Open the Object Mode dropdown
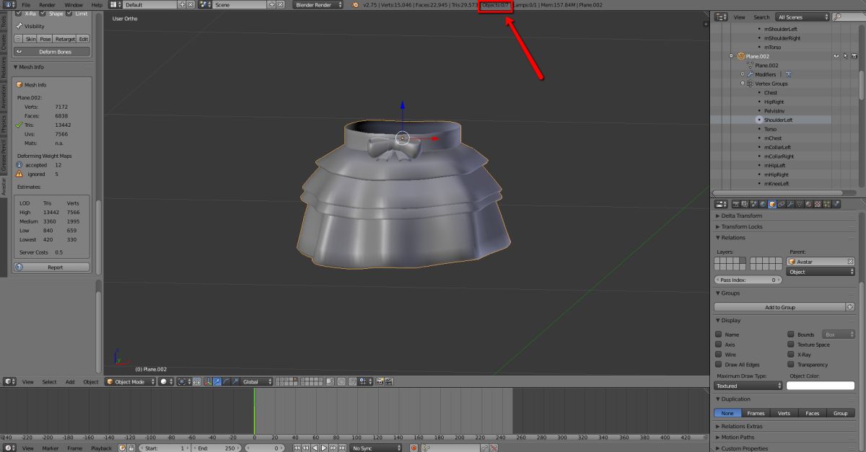Viewport: 866px width, 452px height. coord(130,381)
